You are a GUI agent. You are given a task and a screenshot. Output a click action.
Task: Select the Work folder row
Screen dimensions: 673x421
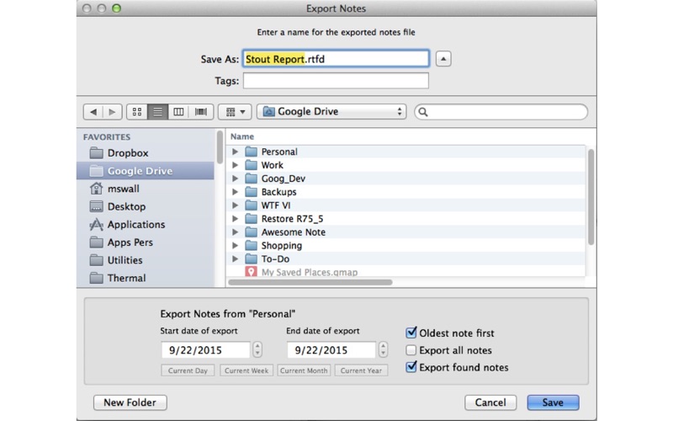point(405,165)
